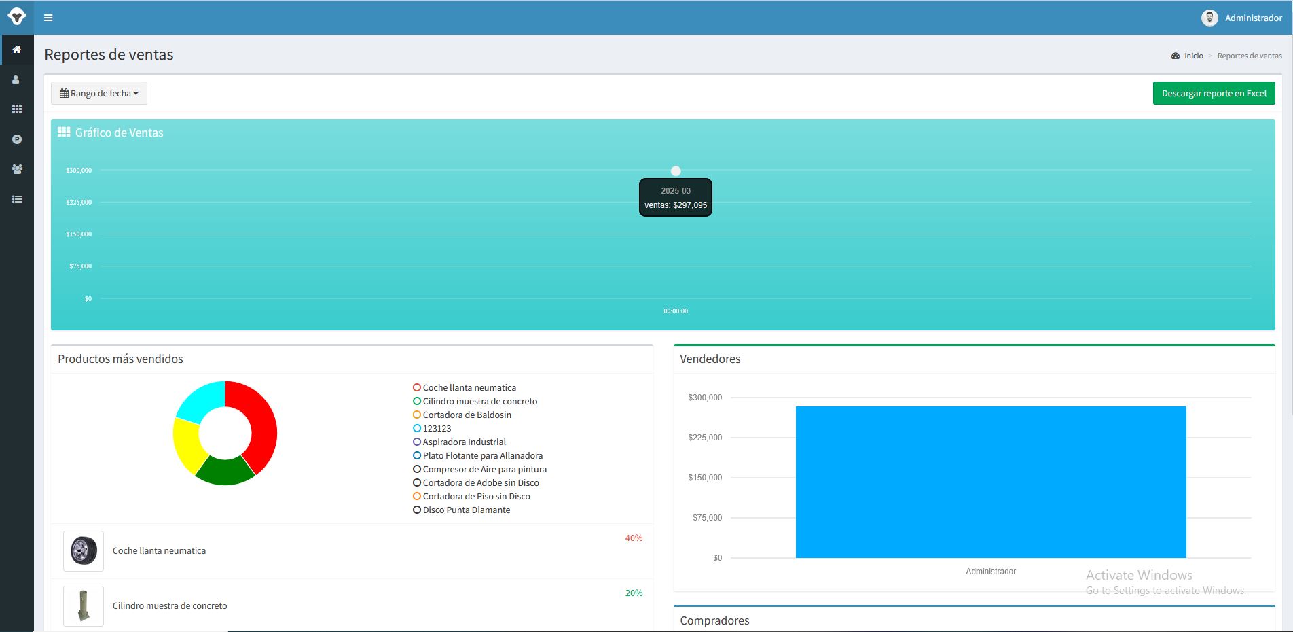Image resolution: width=1293 pixels, height=632 pixels.
Task: Click the blue Administrador bar in Vendedores chart
Action: click(991, 482)
